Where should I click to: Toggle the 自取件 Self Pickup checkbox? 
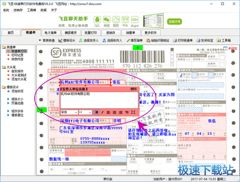point(222,57)
